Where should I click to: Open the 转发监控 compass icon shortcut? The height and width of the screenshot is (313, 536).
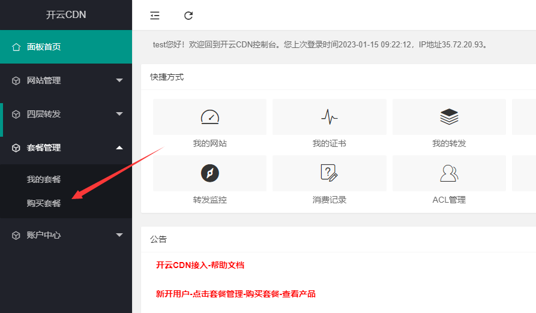pos(210,173)
